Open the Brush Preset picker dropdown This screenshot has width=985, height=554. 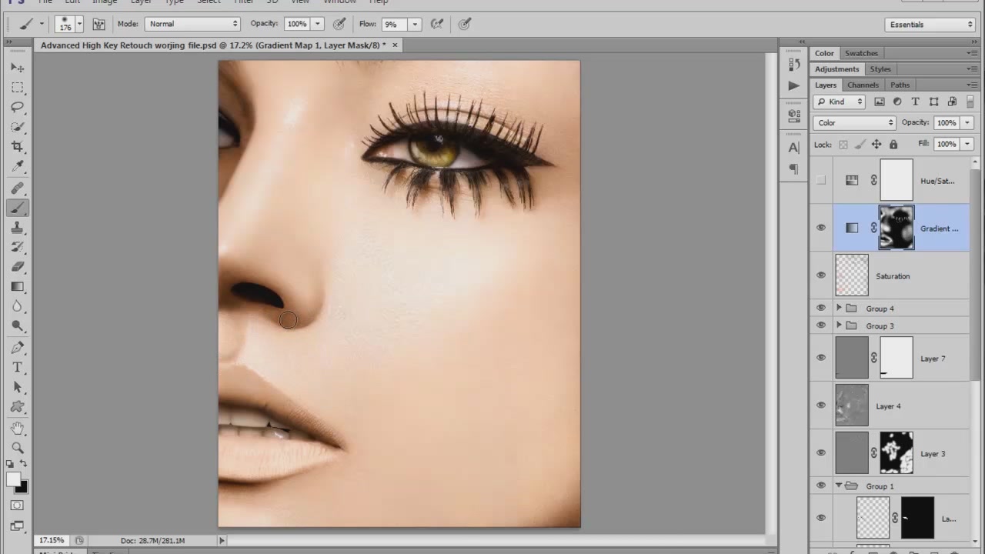point(78,24)
